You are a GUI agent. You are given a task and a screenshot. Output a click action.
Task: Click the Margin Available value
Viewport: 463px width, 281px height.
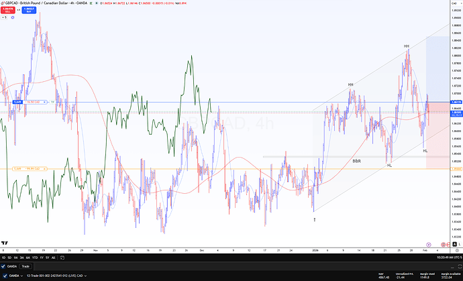click(x=446, y=278)
